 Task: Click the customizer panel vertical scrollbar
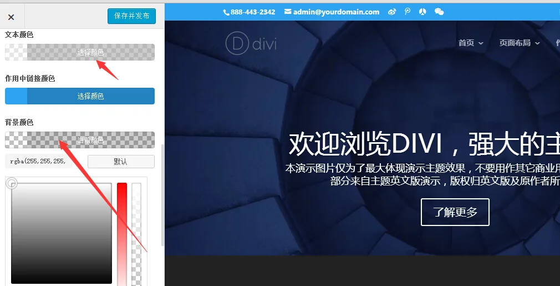click(163, 195)
